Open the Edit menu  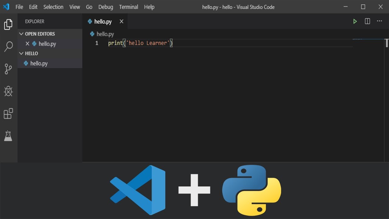pos(33,7)
